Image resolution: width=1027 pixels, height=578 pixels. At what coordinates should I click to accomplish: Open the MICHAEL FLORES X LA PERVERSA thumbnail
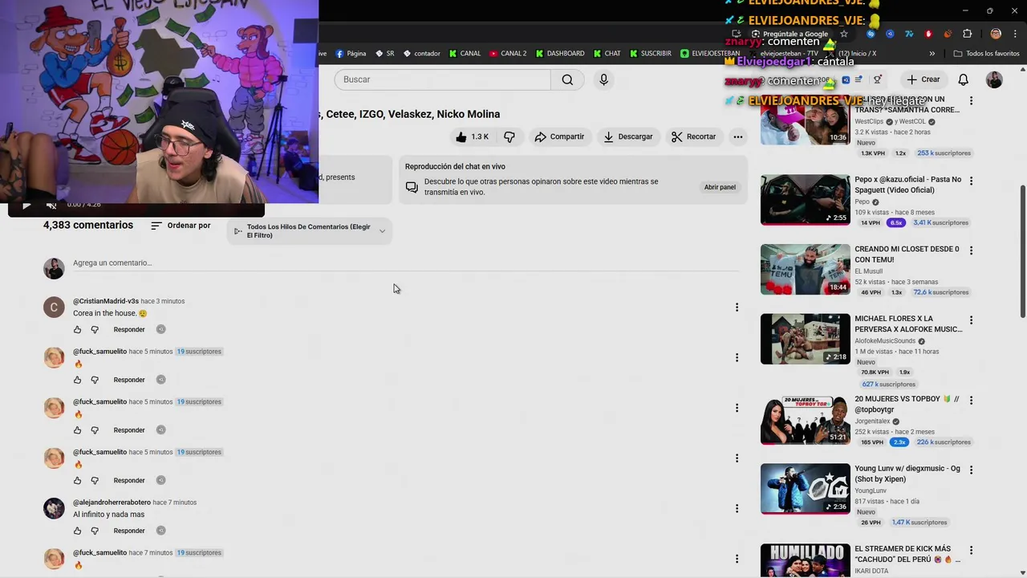pos(805,339)
